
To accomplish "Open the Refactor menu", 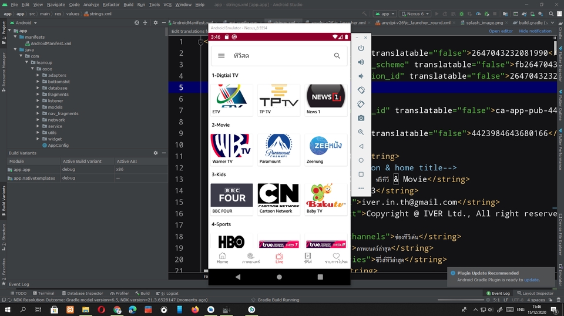I will coord(111,5).
